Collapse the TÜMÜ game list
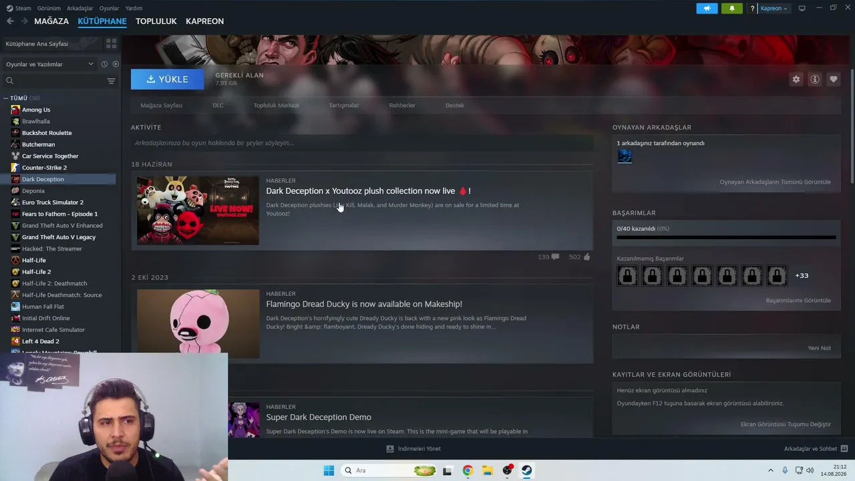The height and width of the screenshot is (481, 855). coord(5,98)
